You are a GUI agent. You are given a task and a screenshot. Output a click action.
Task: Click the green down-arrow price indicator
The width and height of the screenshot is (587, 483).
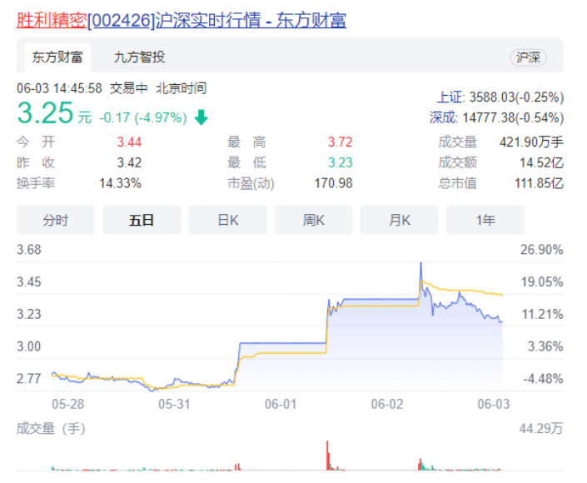[x=201, y=117]
